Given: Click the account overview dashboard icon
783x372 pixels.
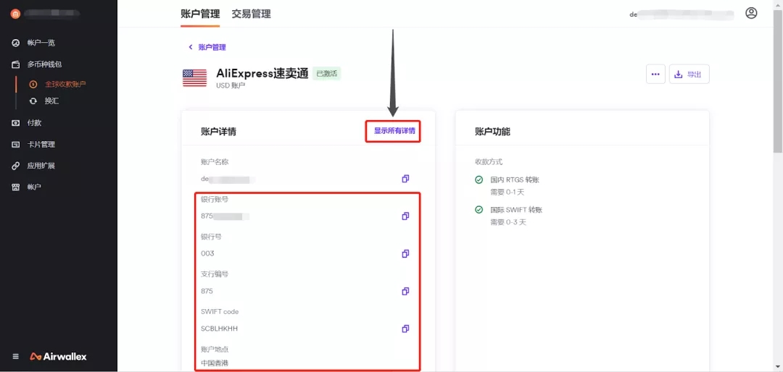Looking at the screenshot, I should tap(15, 43).
